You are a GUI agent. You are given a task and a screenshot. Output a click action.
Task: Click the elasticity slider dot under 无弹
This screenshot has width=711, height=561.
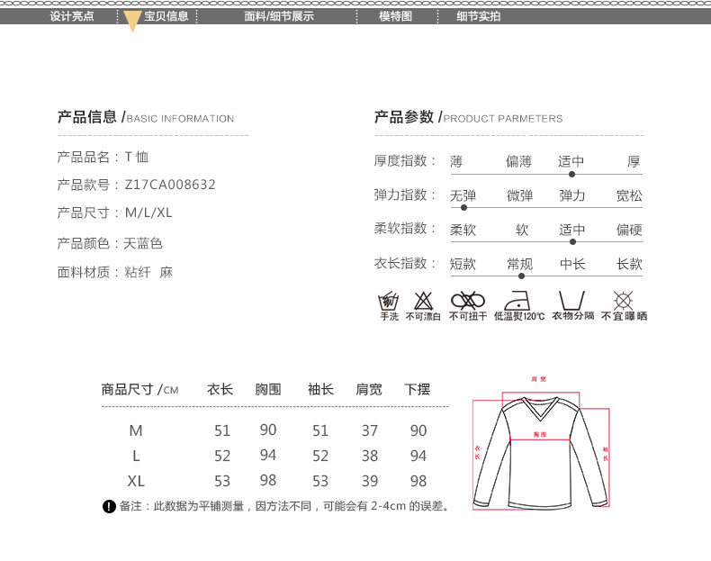point(463,207)
